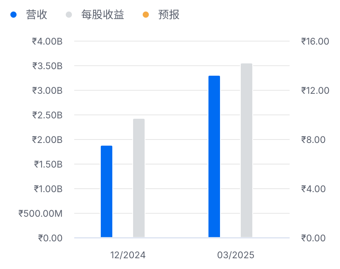
Task: Click the ₹2.50B left axis label
Action: pos(47,115)
